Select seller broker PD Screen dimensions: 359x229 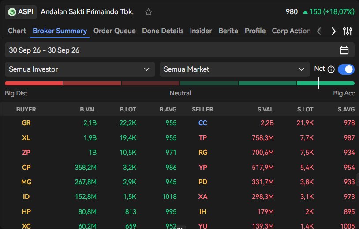click(x=202, y=182)
